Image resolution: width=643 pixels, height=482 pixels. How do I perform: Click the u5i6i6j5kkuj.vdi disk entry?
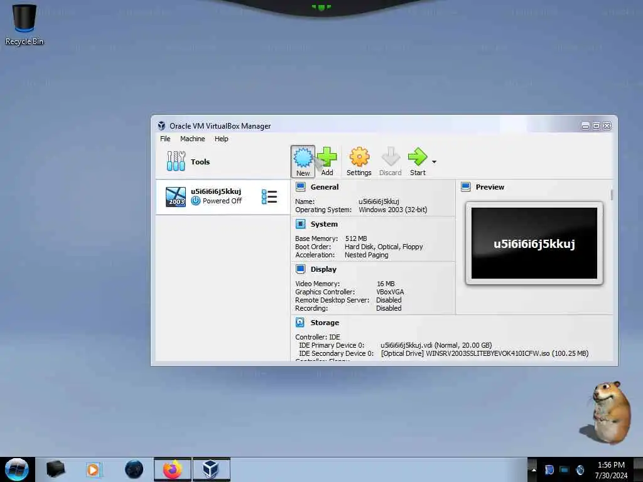pyautogui.click(x=436, y=345)
